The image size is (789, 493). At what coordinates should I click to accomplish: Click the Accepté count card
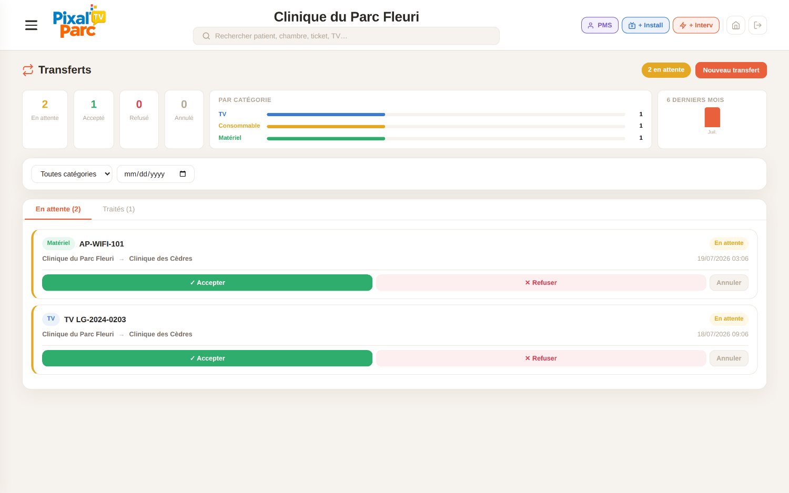(94, 119)
